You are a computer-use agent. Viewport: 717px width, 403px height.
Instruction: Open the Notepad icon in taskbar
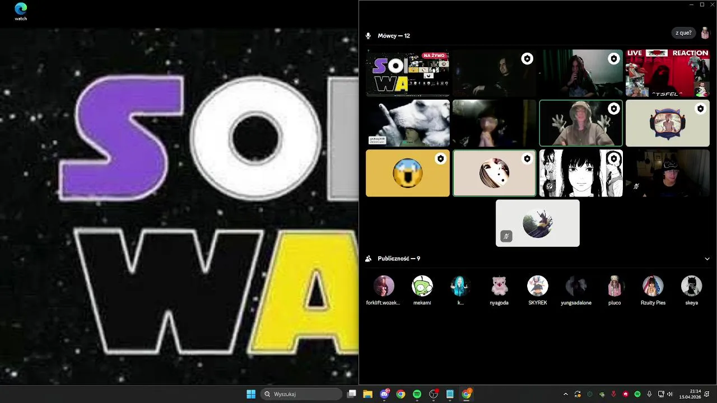(450, 394)
